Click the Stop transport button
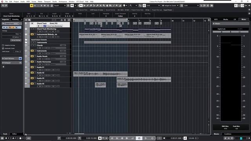 (x=139, y=138)
